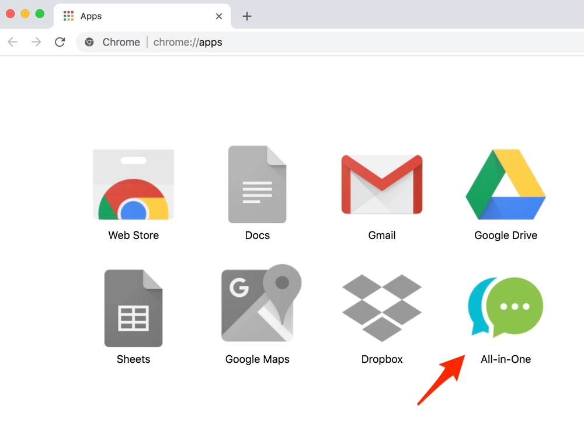Viewport: 584px width, 430px height.
Task: Reload the current page
Action: click(x=60, y=42)
